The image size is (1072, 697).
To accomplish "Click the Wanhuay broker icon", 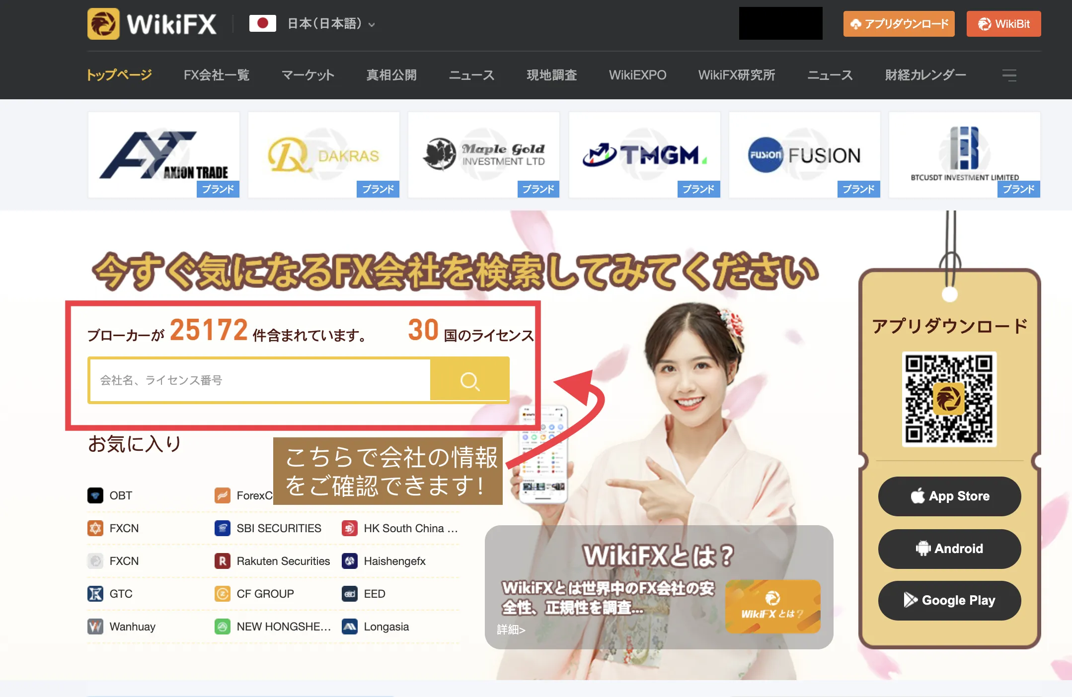I will pos(95,627).
